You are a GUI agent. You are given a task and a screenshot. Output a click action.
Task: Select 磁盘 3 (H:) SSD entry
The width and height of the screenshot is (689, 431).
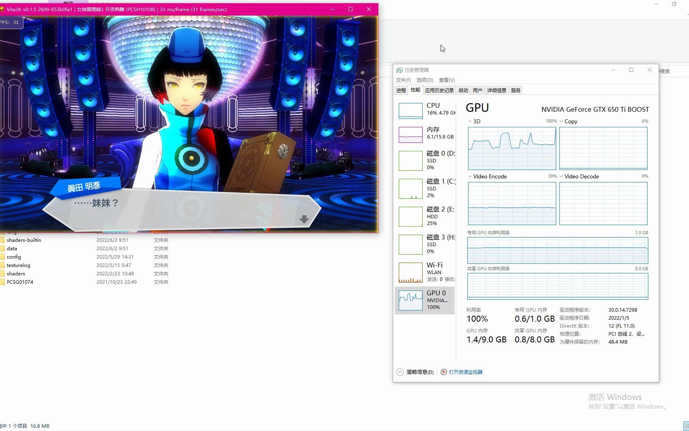pyautogui.click(x=425, y=244)
